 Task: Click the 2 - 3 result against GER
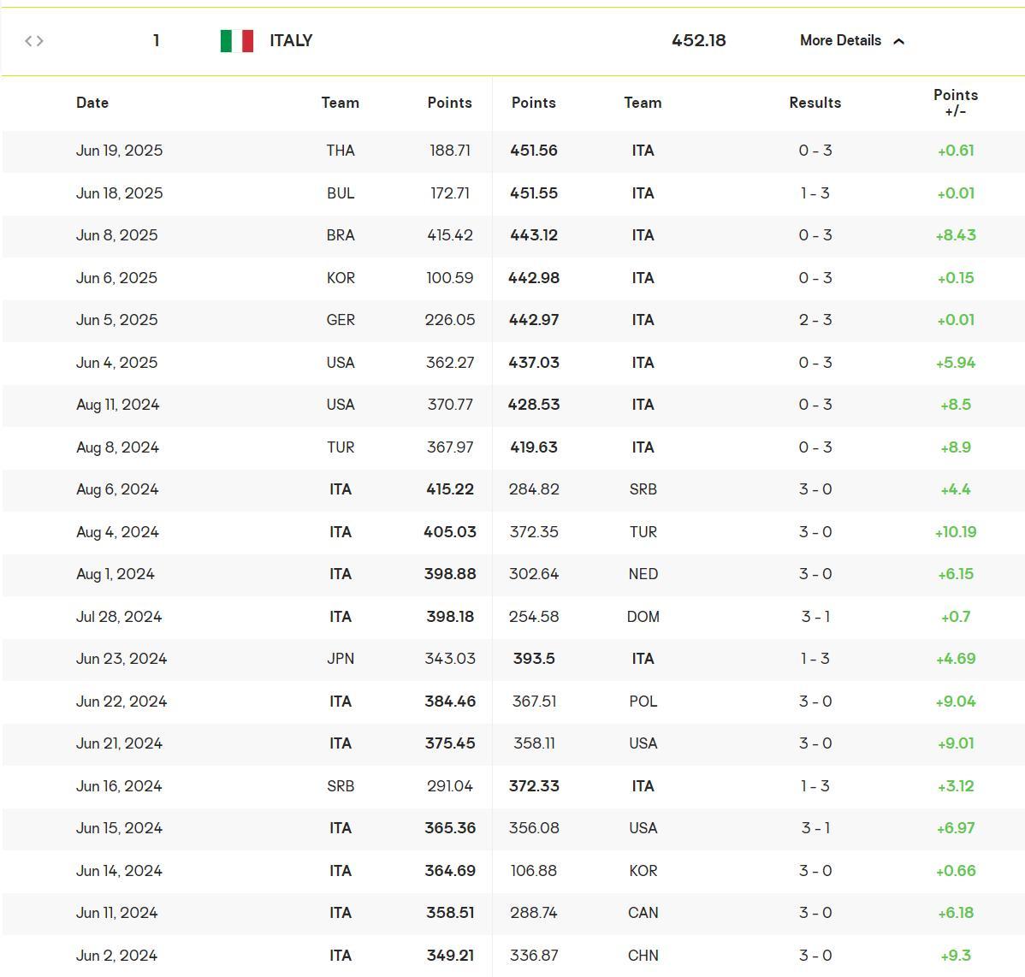pos(815,320)
